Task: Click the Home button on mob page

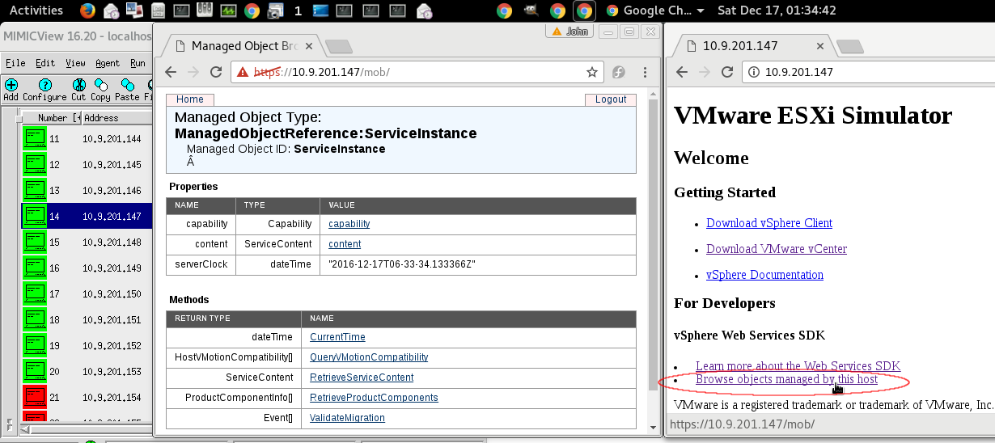Action: pos(190,99)
